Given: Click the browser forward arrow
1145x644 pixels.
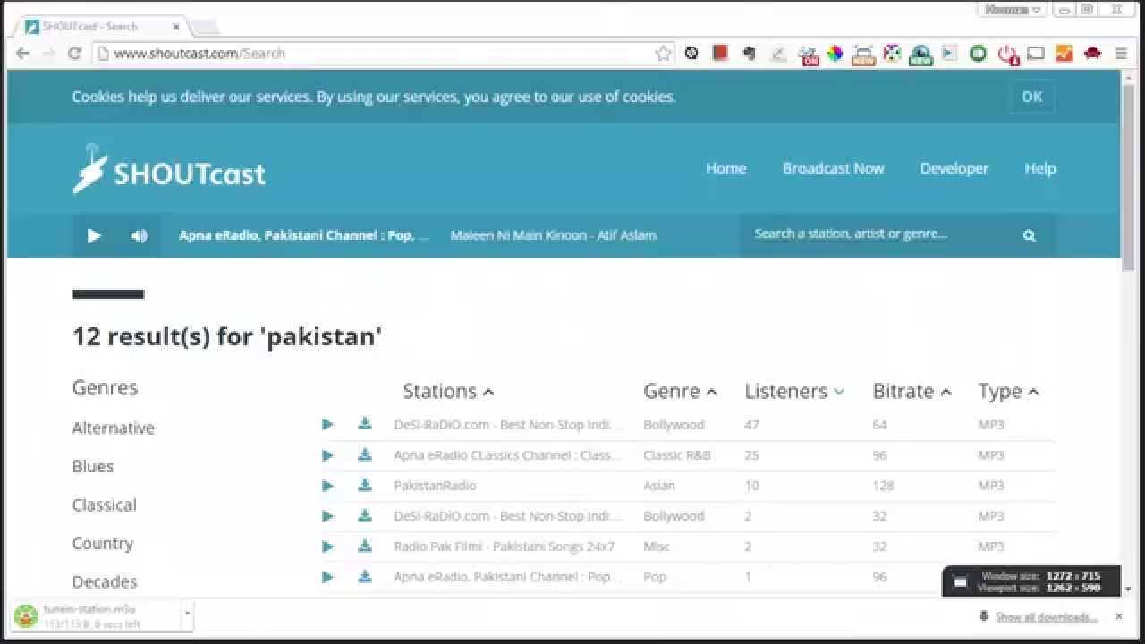Looking at the screenshot, I should click(x=49, y=54).
